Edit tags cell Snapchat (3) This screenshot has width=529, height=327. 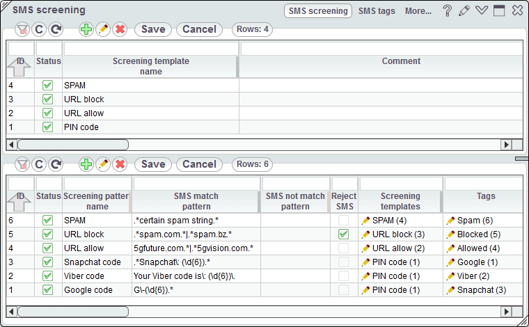(450, 290)
